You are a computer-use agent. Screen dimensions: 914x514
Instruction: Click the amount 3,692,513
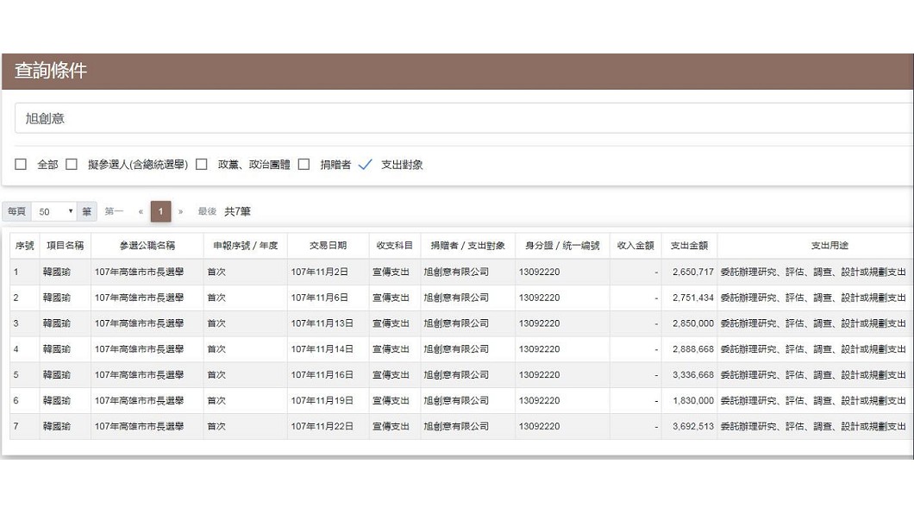click(693, 426)
